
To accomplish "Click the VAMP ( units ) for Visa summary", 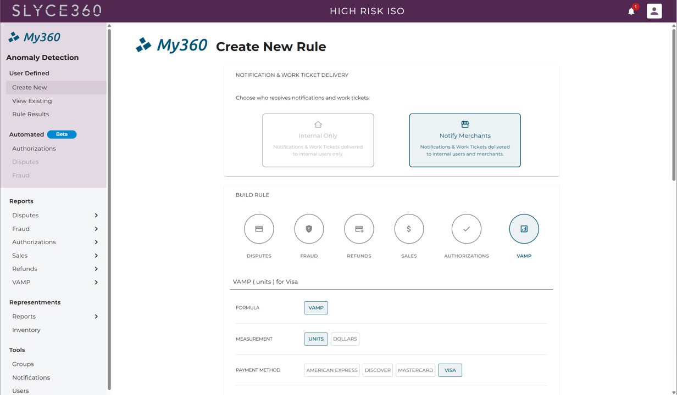I will point(265,282).
